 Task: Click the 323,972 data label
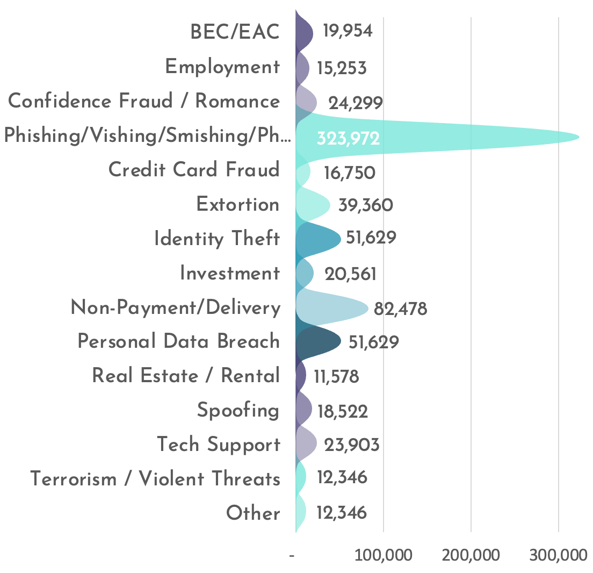coord(348,139)
